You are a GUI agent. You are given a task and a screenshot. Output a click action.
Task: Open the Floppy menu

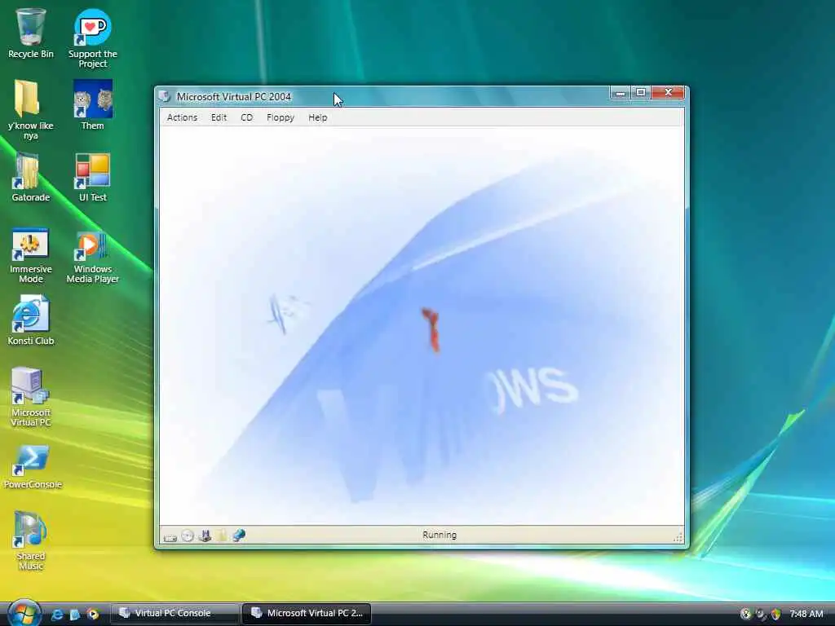click(281, 117)
